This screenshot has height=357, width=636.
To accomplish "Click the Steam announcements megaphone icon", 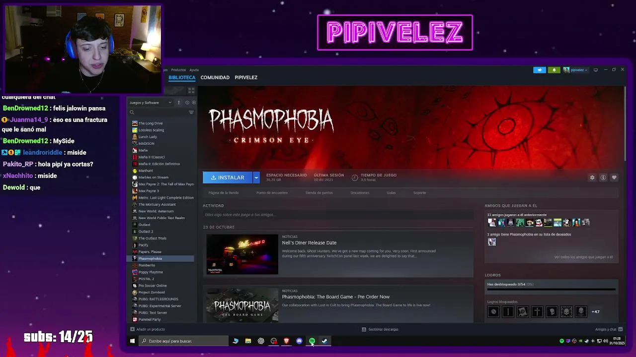I will point(540,70).
